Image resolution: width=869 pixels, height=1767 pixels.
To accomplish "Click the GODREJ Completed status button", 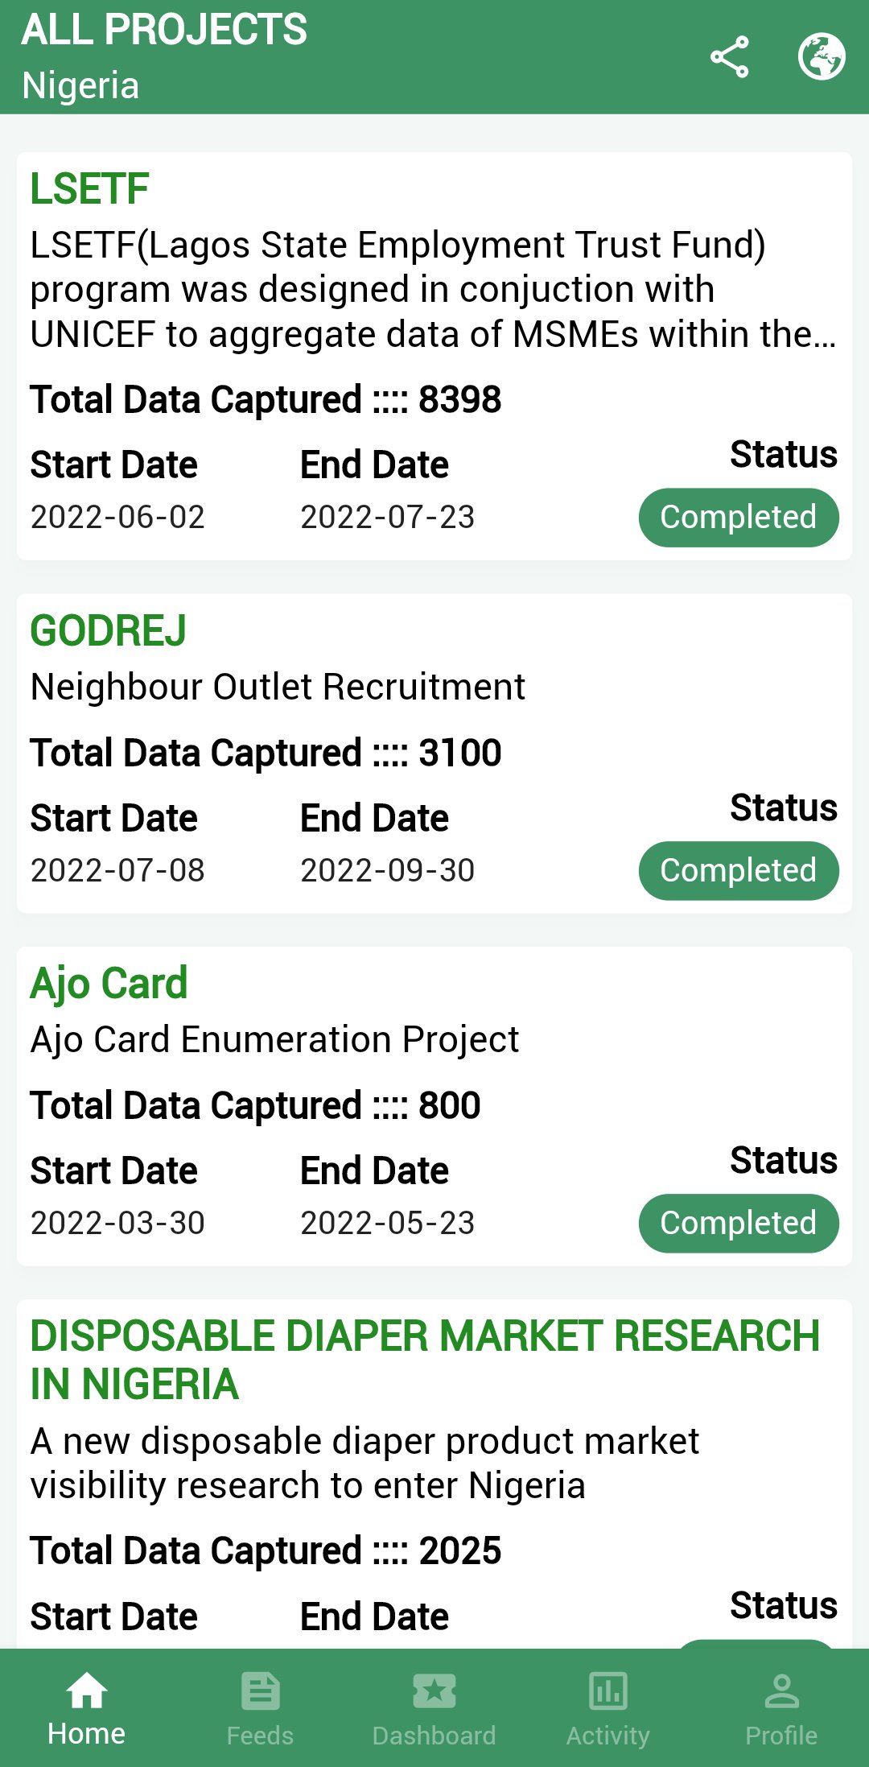I will click(x=739, y=871).
